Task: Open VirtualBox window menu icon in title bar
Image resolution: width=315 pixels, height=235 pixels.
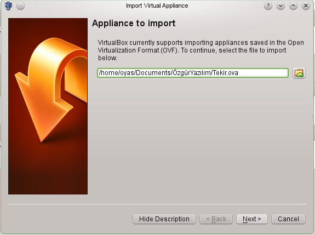Action: tap(8, 6)
